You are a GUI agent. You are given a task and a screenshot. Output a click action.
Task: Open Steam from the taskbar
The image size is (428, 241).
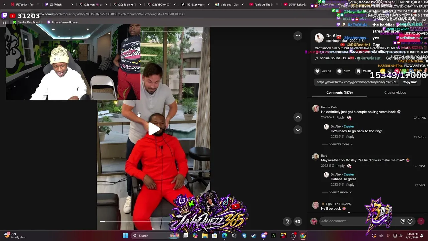click(x=254, y=236)
